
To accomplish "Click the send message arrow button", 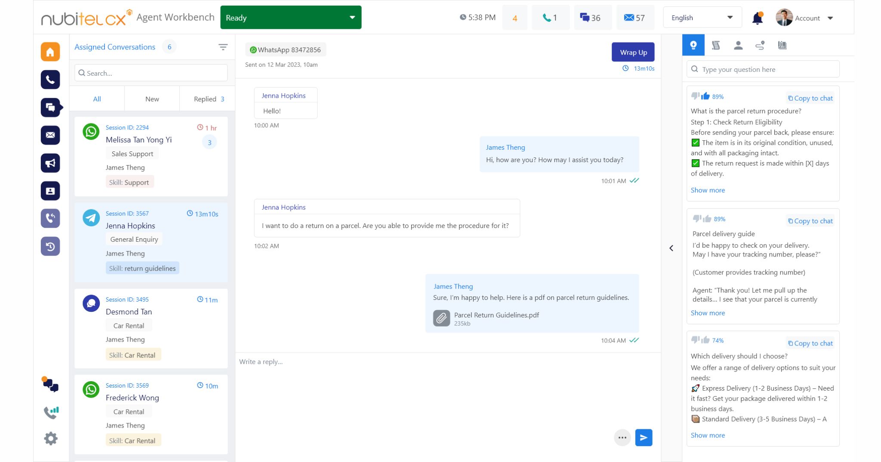I will click(x=644, y=437).
